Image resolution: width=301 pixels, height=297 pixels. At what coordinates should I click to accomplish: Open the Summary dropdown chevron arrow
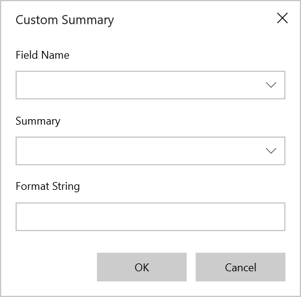click(271, 151)
